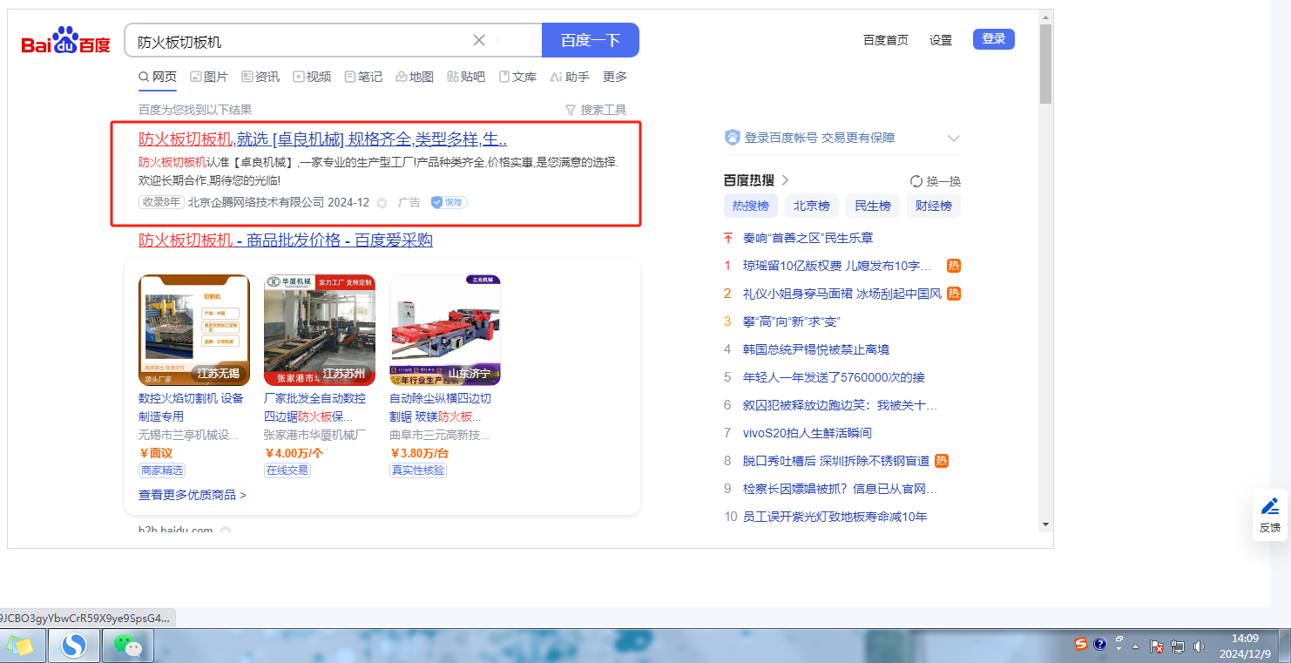Viewport: 1291px width, 663px height.
Task: Select the 网页 tab
Action: pyautogui.click(x=158, y=77)
